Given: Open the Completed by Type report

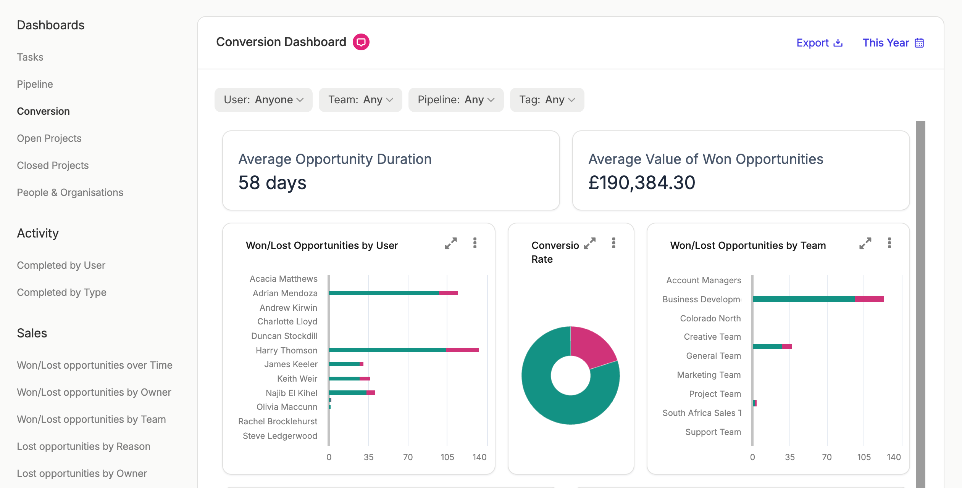Looking at the screenshot, I should coord(61,292).
